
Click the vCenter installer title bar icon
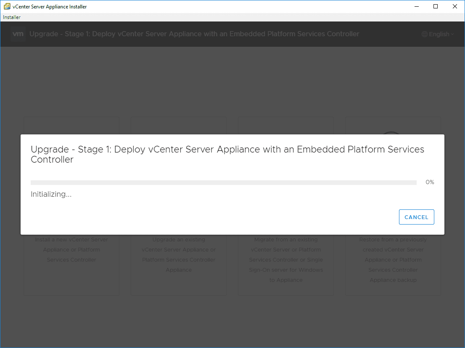pos(7,6)
